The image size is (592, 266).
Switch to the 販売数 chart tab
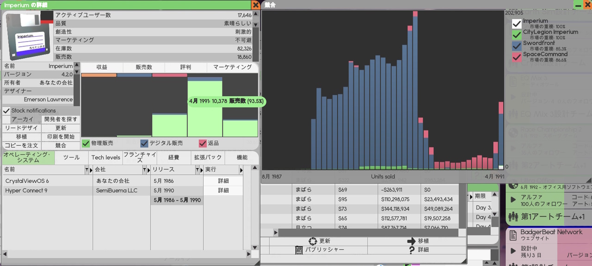144,67
